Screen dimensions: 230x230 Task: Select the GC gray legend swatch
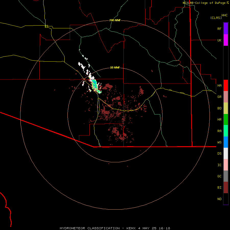point(226,176)
